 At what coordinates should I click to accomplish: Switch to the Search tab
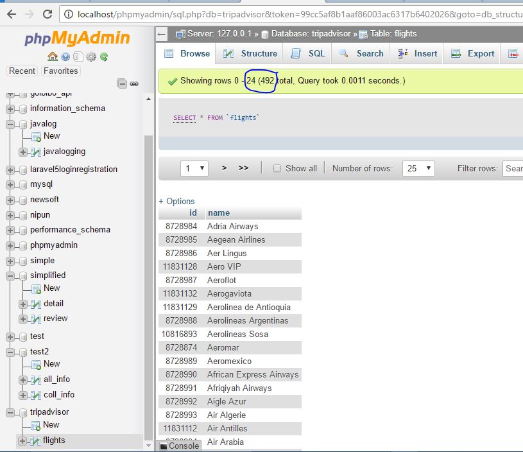(x=361, y=53)
